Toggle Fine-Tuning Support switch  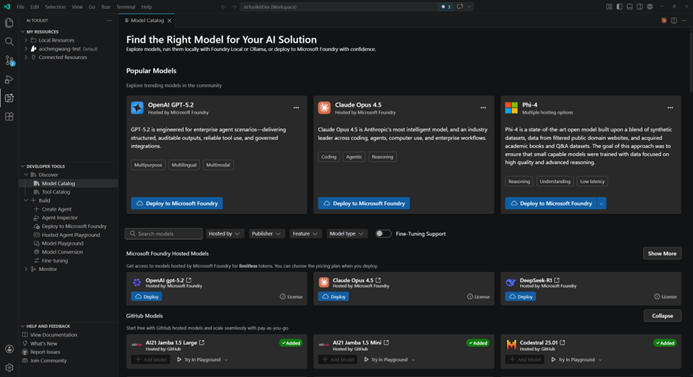coord(383,233)
